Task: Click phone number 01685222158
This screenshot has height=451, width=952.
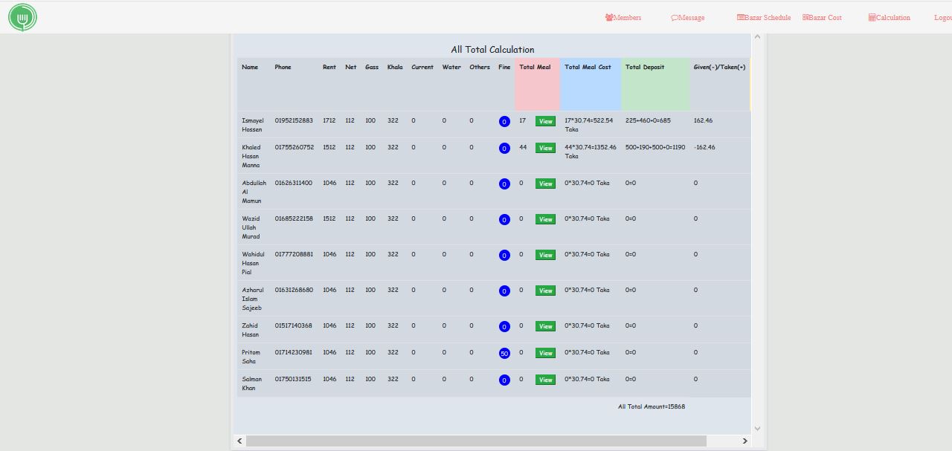Action: 294,218
